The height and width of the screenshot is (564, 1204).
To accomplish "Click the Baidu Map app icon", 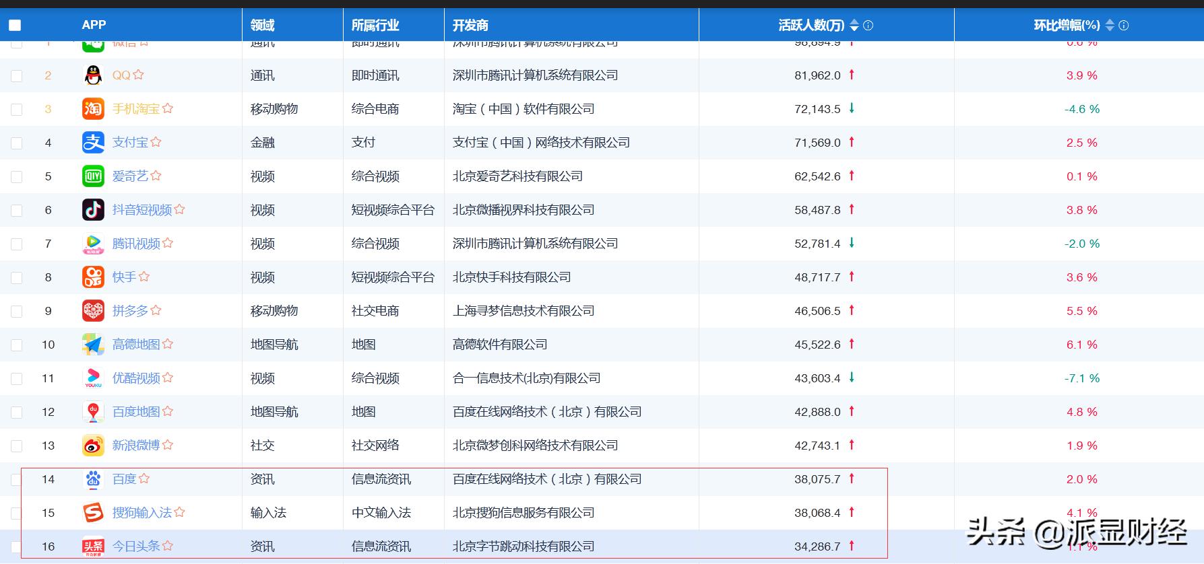I will tap(93, 411).
